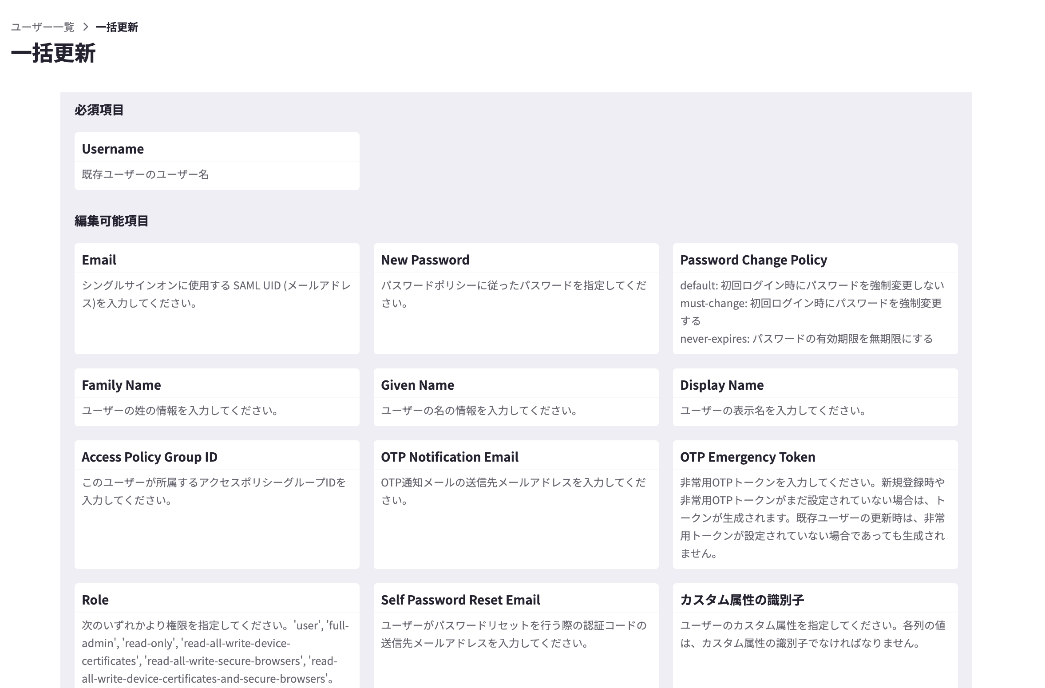Select the Family Name field card
Viewport: 1045px width, 688px height.
click(x=217, y=397)
